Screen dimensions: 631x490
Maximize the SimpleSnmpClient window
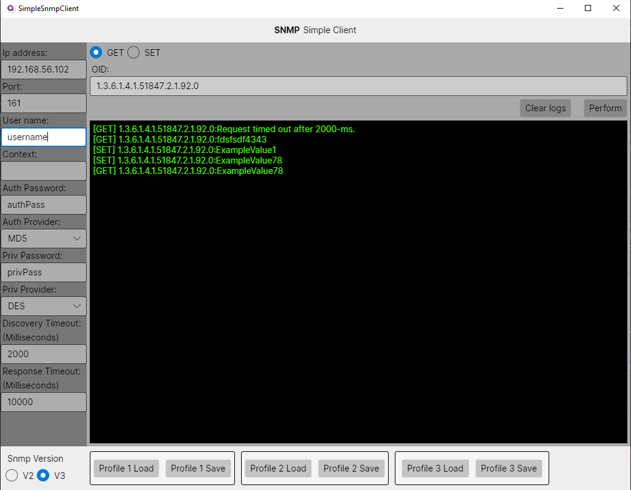588,9
